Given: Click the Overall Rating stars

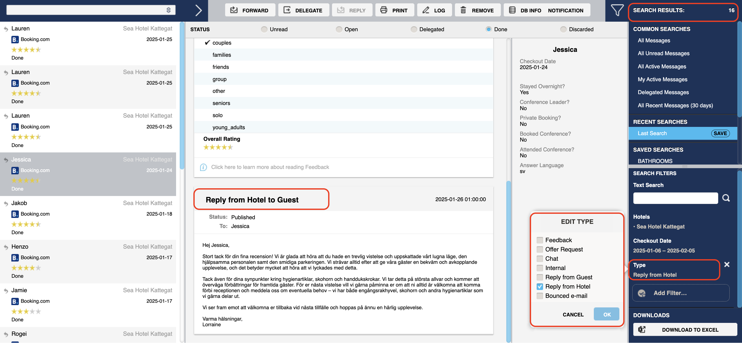Looking at the screenshot, I should (218, 147).
